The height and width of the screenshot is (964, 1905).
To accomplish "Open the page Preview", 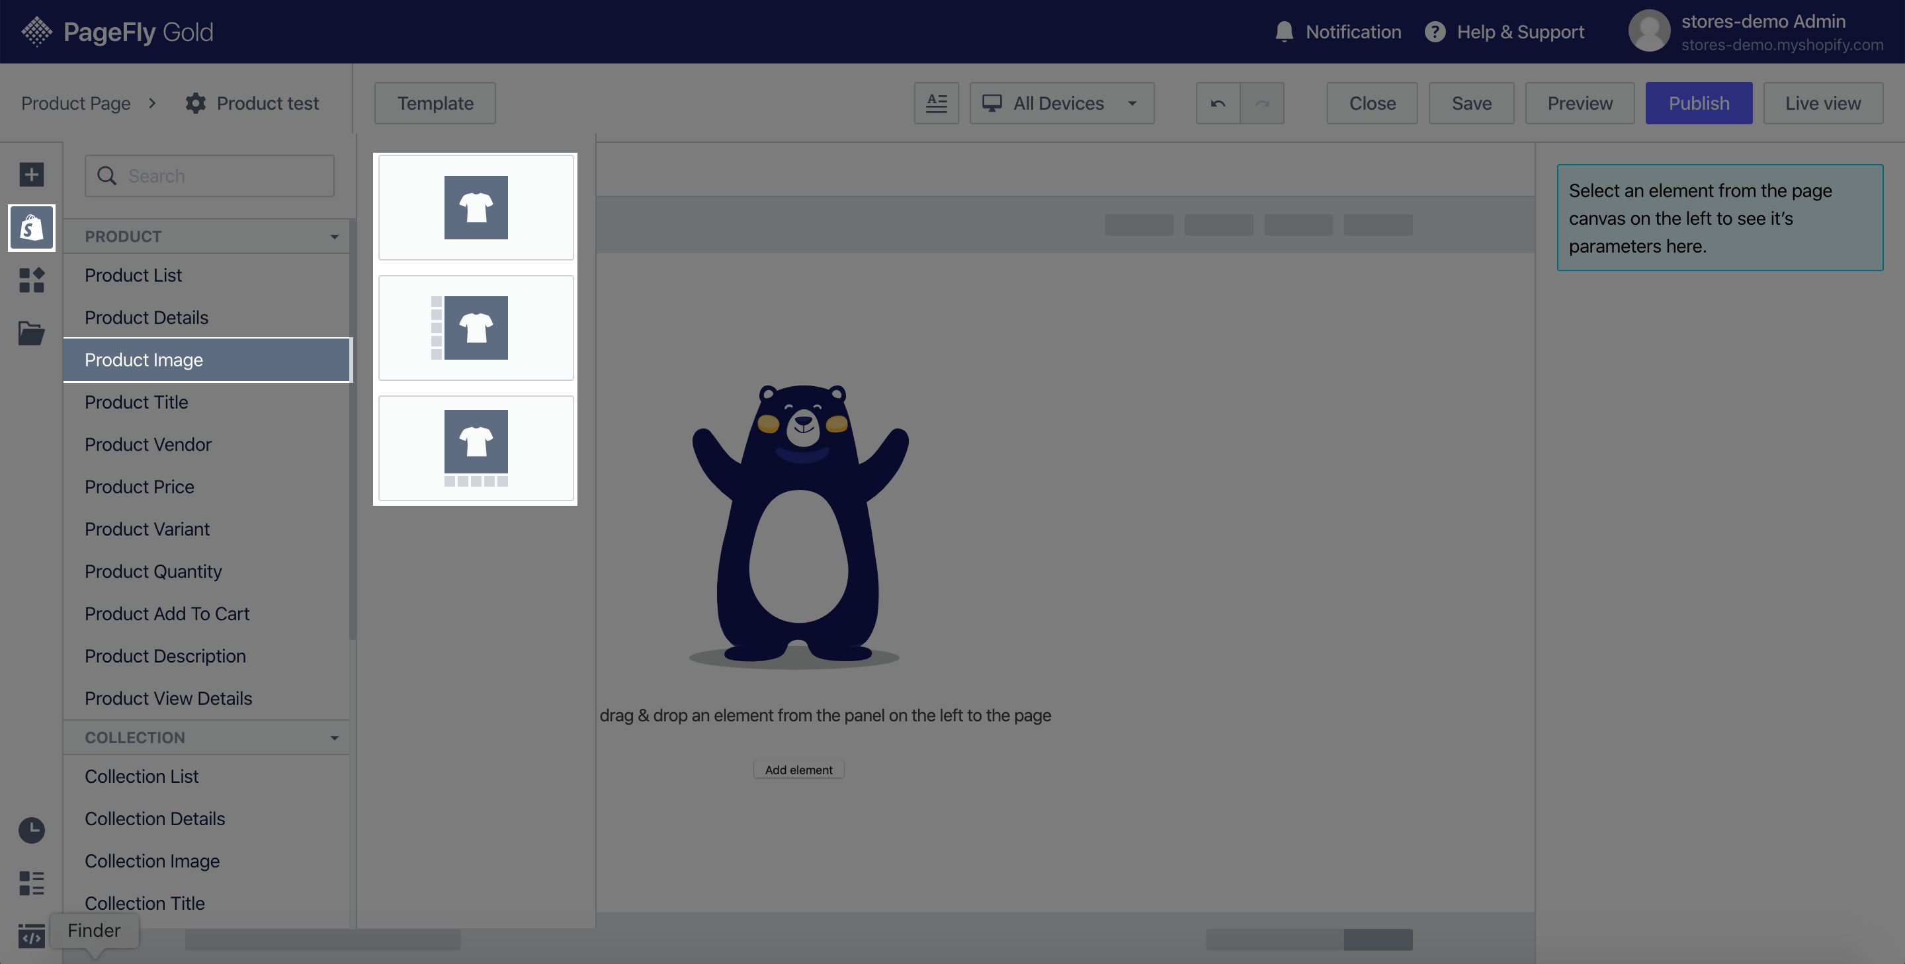I will [x=1580, y=102].
